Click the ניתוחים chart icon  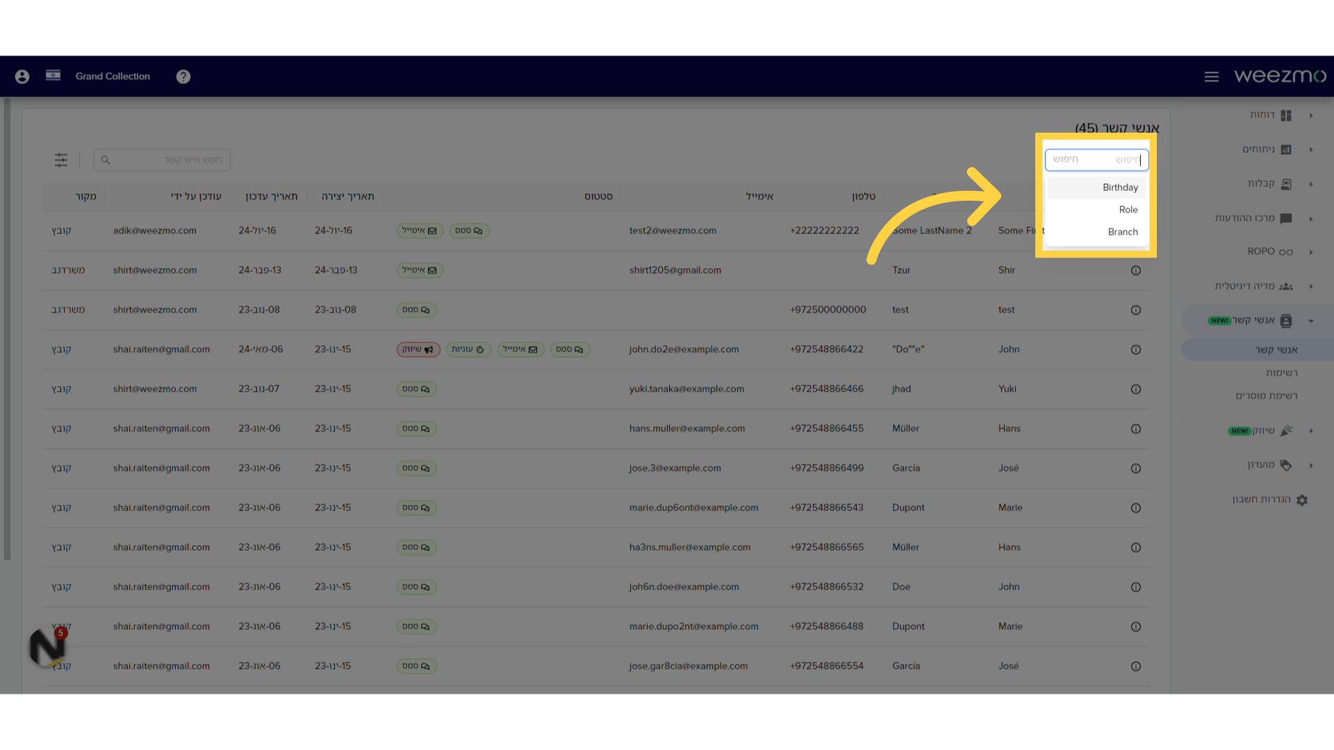[1286, 149]
